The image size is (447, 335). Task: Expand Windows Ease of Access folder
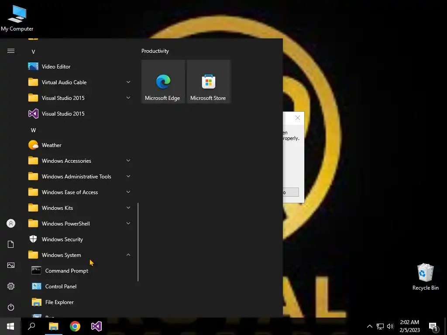pyautogui.click(x=80, y=192)
